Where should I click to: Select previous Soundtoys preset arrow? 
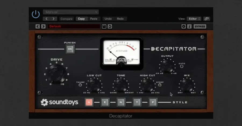(37, 27)
